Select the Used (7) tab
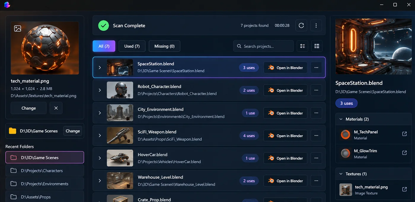Image resolution: width=415 pixels, height=202 pixels. [132, 46]
